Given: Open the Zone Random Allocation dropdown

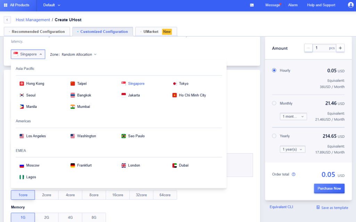Looking at the screenshot, I should coord(73,54).
